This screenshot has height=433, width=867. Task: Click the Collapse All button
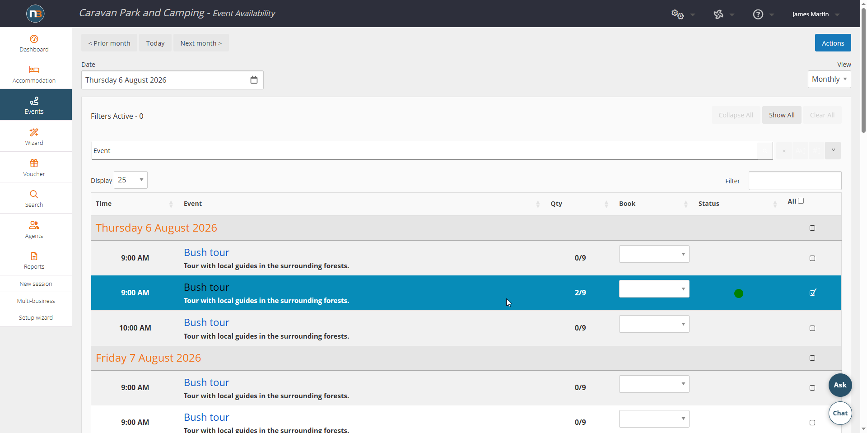[736, 115]
